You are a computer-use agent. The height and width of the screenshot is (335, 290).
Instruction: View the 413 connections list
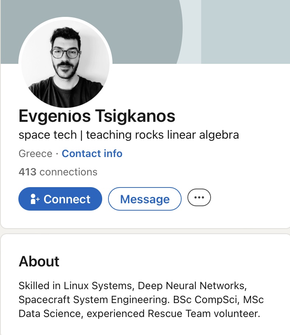(x=58, y=172)
